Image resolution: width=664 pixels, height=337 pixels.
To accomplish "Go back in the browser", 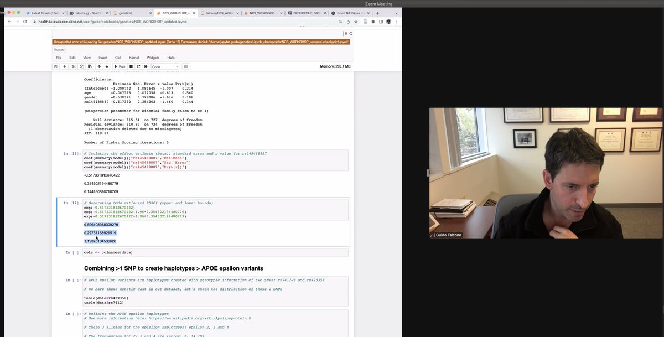I will 9,22.
